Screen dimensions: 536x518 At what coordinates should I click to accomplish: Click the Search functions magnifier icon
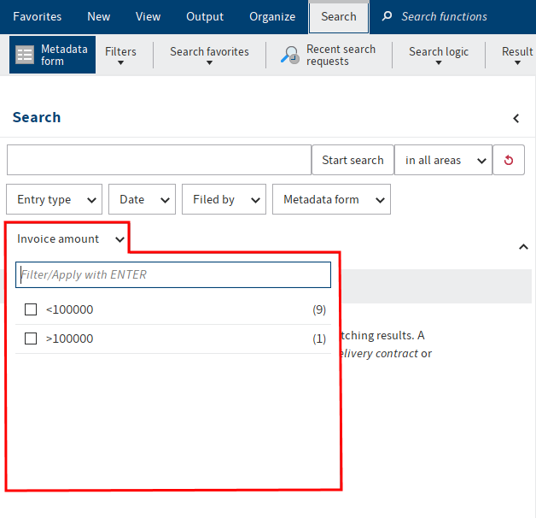pyautogui.click(x=387, y=16)
